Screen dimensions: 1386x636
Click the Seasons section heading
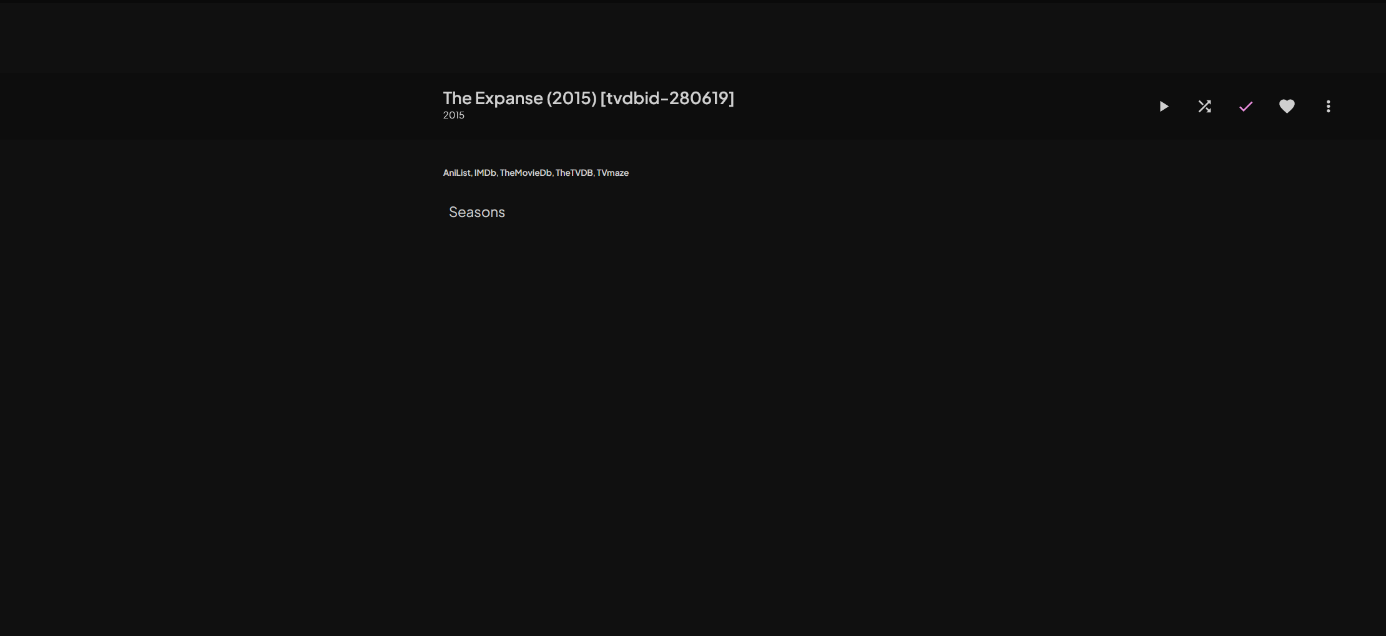(477, 212)
